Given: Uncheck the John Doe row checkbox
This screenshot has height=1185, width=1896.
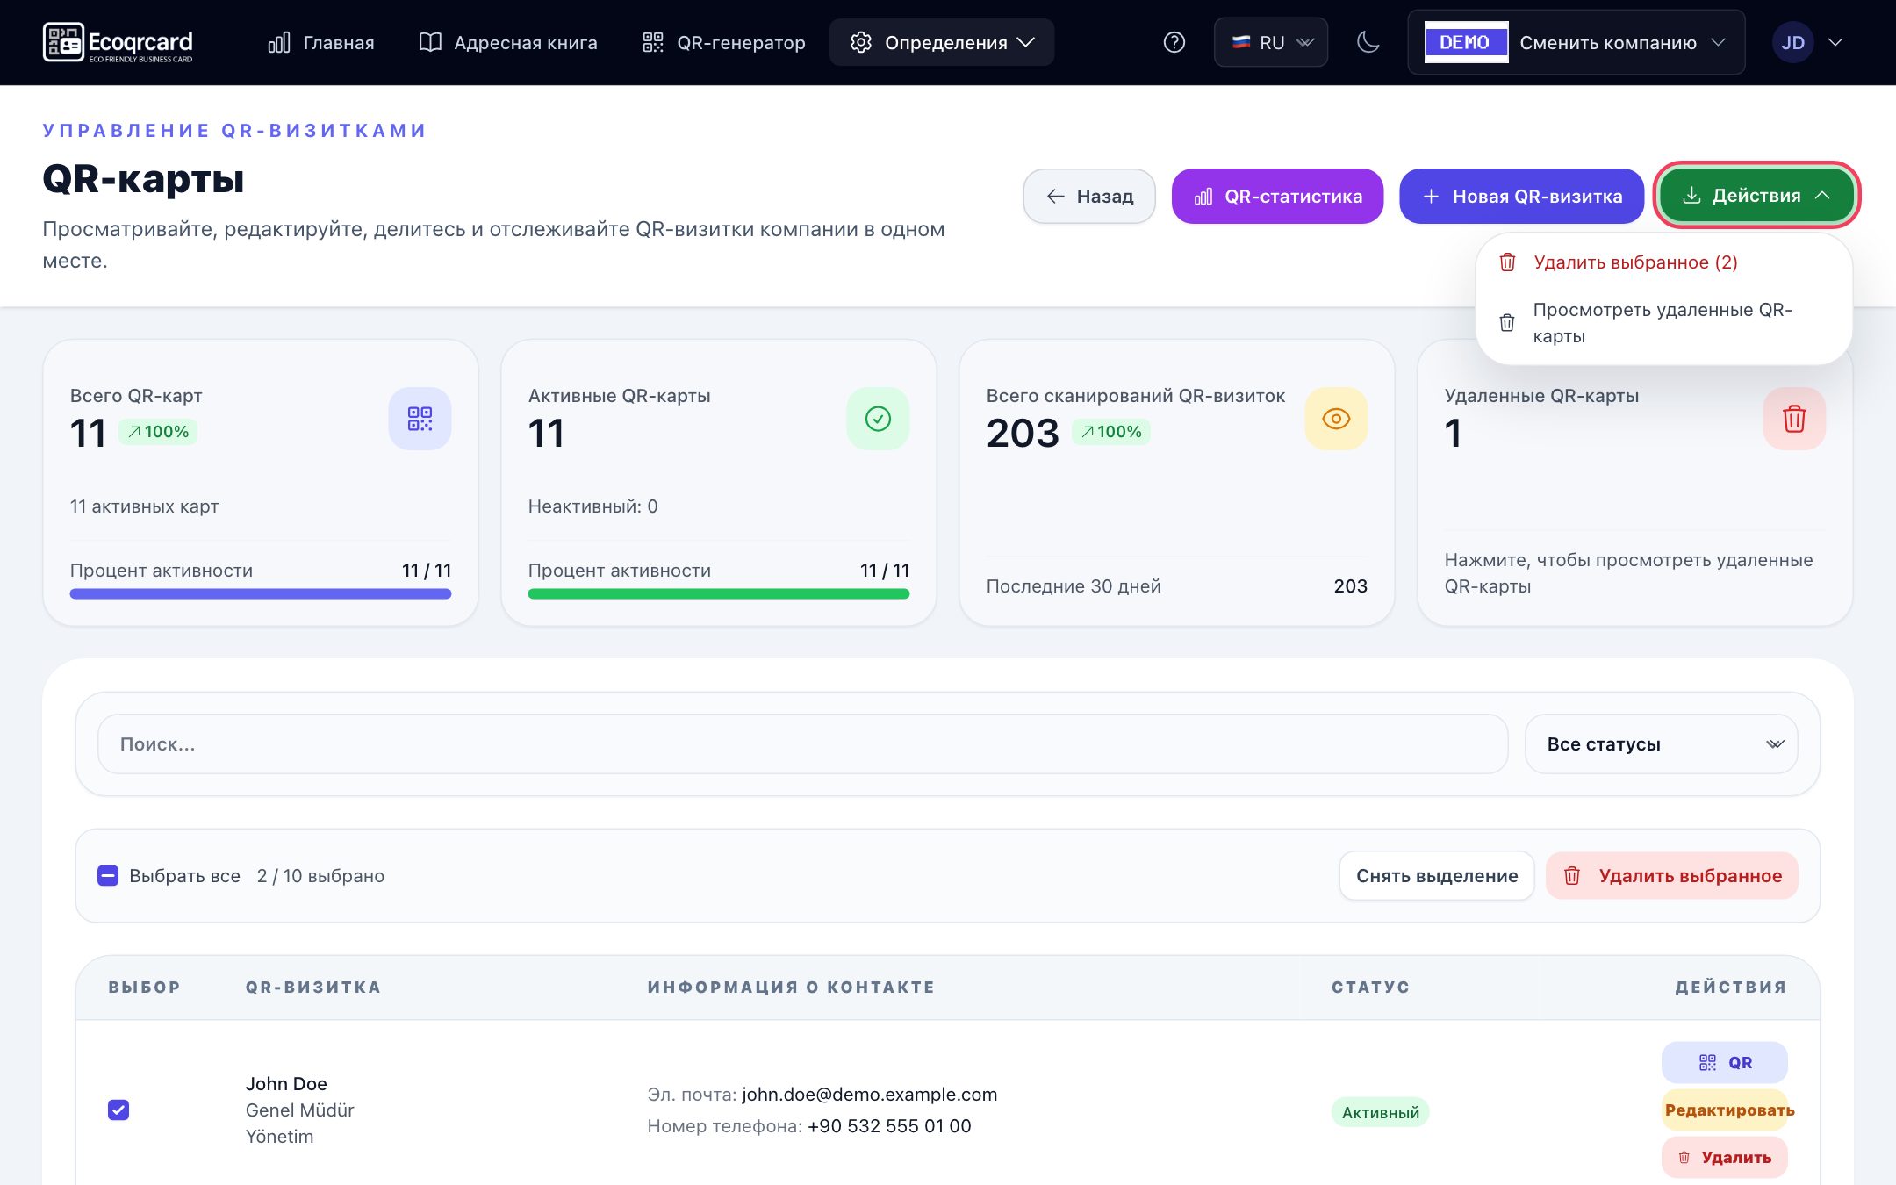Looking at the screenshot, I should (x=118, y=1110).
